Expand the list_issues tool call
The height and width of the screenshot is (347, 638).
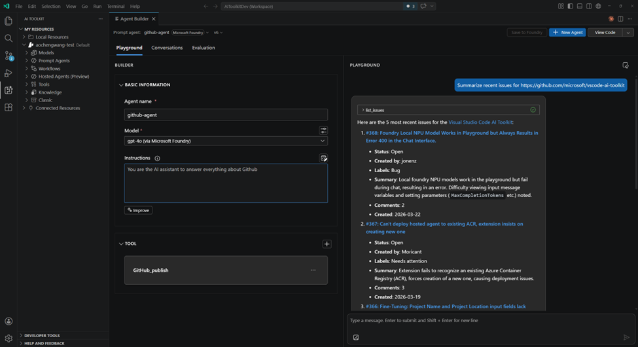[363, 110]
